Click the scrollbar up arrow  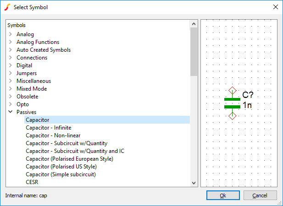pos(194,24)
